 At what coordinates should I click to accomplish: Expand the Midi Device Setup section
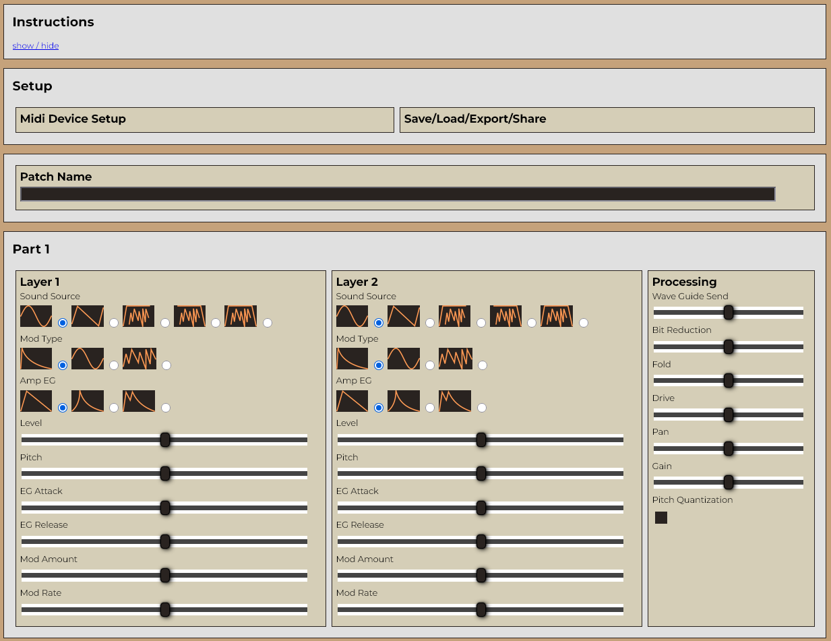[205, 119]
